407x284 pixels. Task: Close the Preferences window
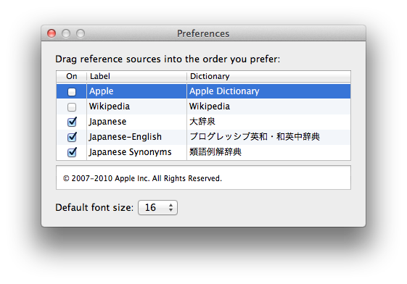52,33
